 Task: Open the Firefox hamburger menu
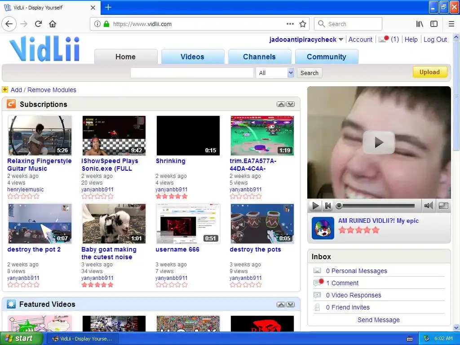click(x=451, y=24)
